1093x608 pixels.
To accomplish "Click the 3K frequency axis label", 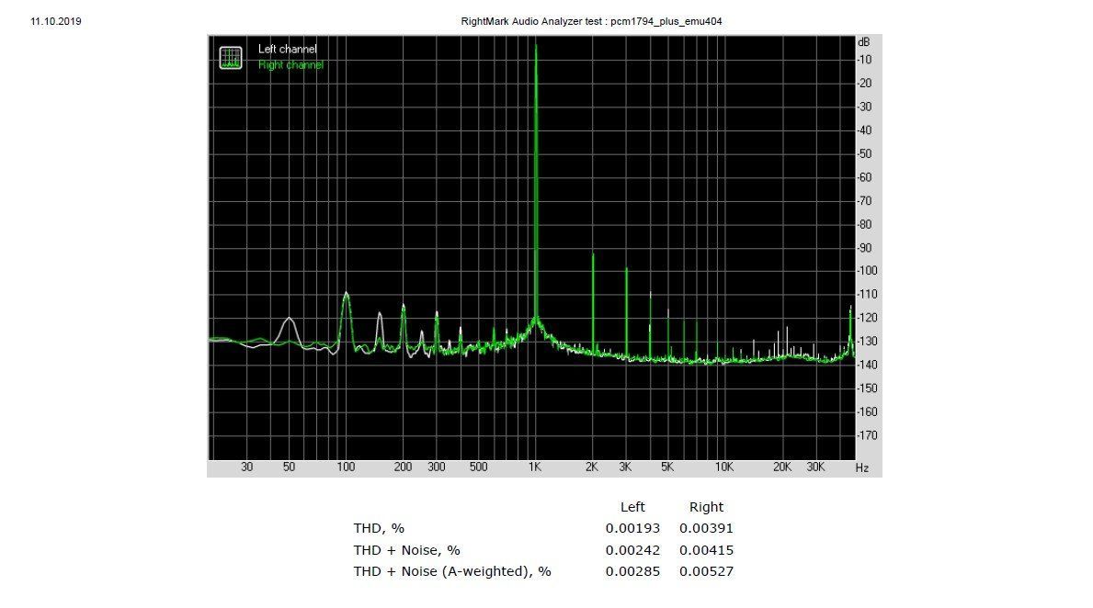I will tap(625, 467).
